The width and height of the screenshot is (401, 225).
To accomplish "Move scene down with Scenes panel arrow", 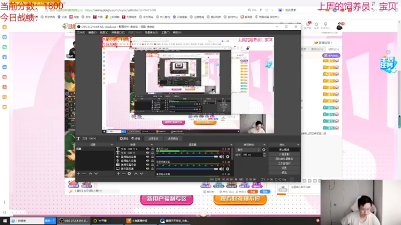I will click(96, 173).
